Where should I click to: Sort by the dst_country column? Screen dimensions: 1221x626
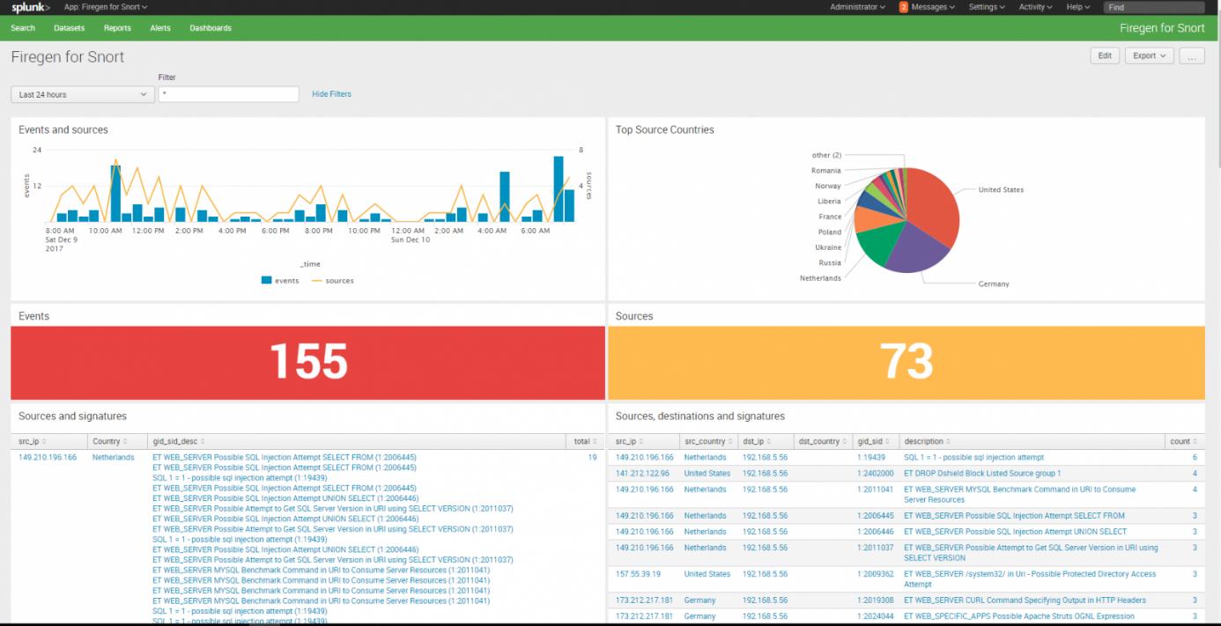point(823,441)
